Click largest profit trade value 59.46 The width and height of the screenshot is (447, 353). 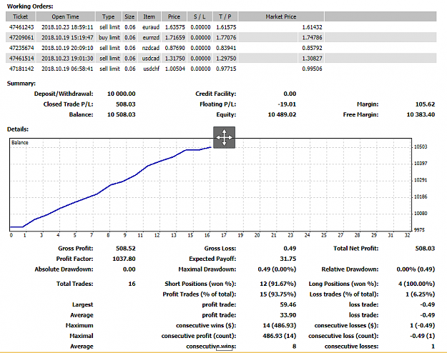coord(288,304)
